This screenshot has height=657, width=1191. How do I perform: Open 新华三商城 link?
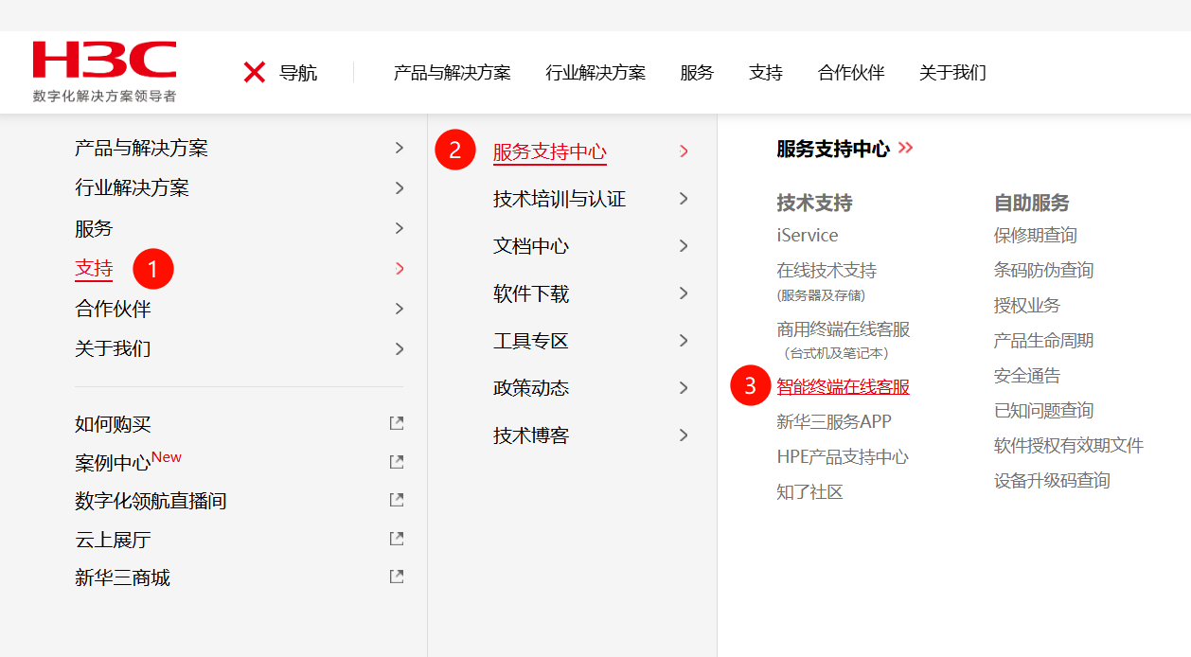coord(122,577)
